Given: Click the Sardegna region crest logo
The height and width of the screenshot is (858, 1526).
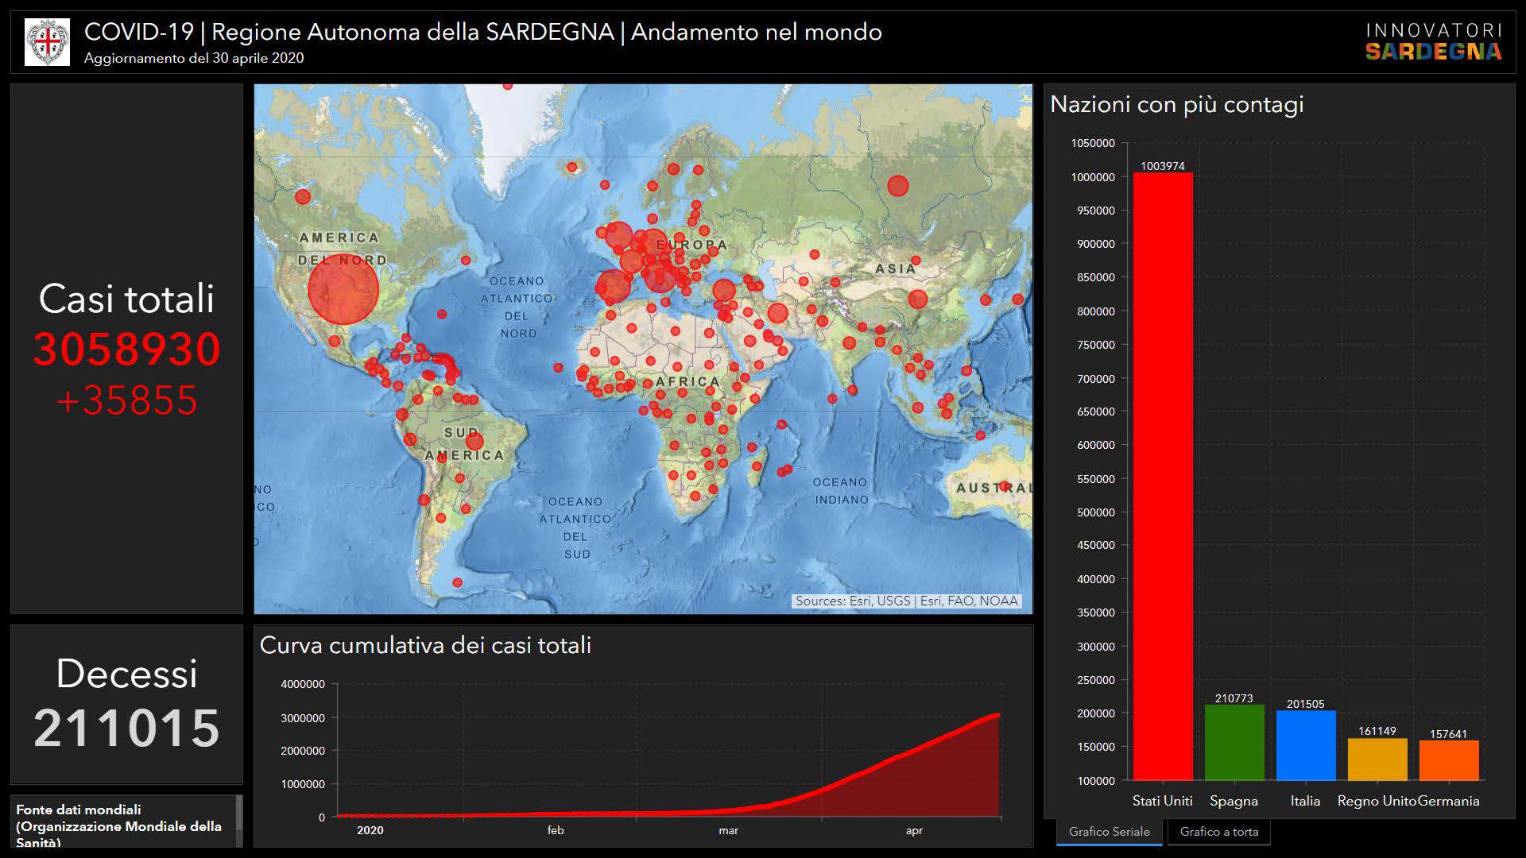Looking at the screenshot, I should (x=47, y=42).
